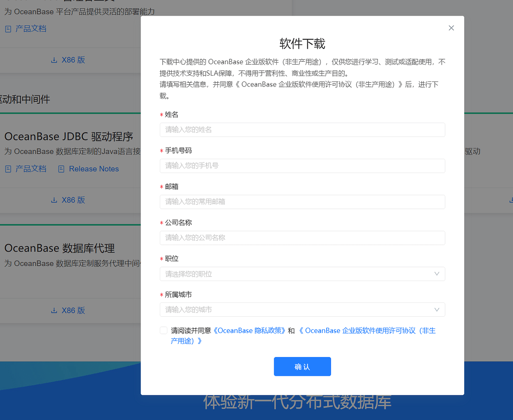The image size is (513, 420).
Task: Open the 企业版软件使用许可协议 link
Action: coord(368,331)
